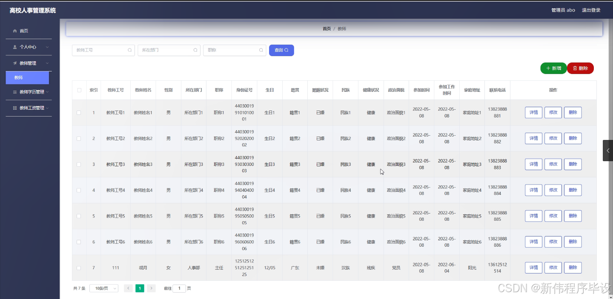Screen dimensions: 613x299
Task: Click 删除 for row 教师姓名1
Action: coord(573,113)
